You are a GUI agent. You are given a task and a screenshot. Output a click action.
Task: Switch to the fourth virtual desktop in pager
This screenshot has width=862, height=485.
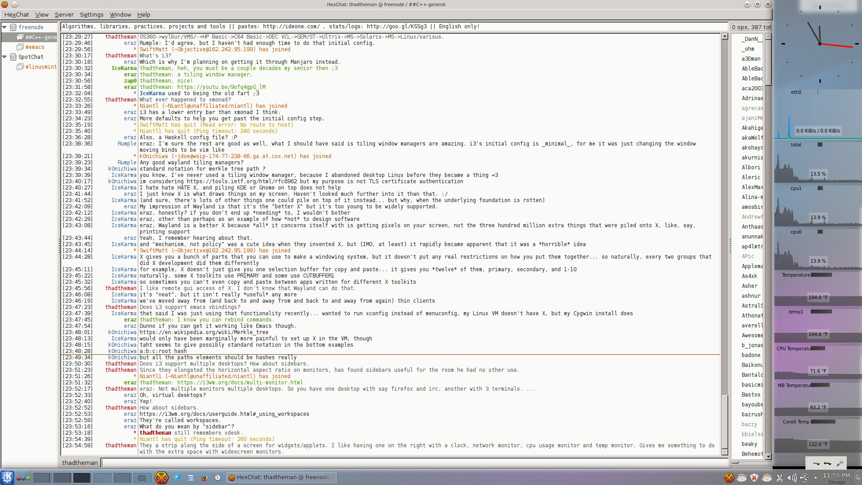tap(102, 478)
